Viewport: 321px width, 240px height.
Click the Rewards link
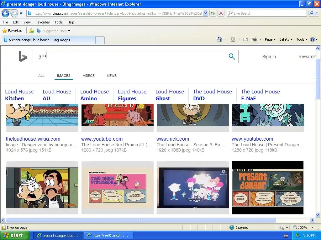tap(307, 57)
